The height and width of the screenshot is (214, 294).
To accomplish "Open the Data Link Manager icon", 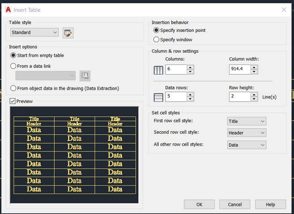I will [x=85, y=76].
